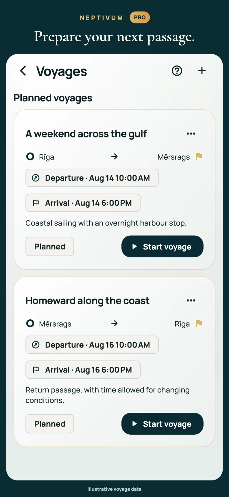Start the Homeward along the coast voyage
The image size is (229, 497).
(162, 424)
